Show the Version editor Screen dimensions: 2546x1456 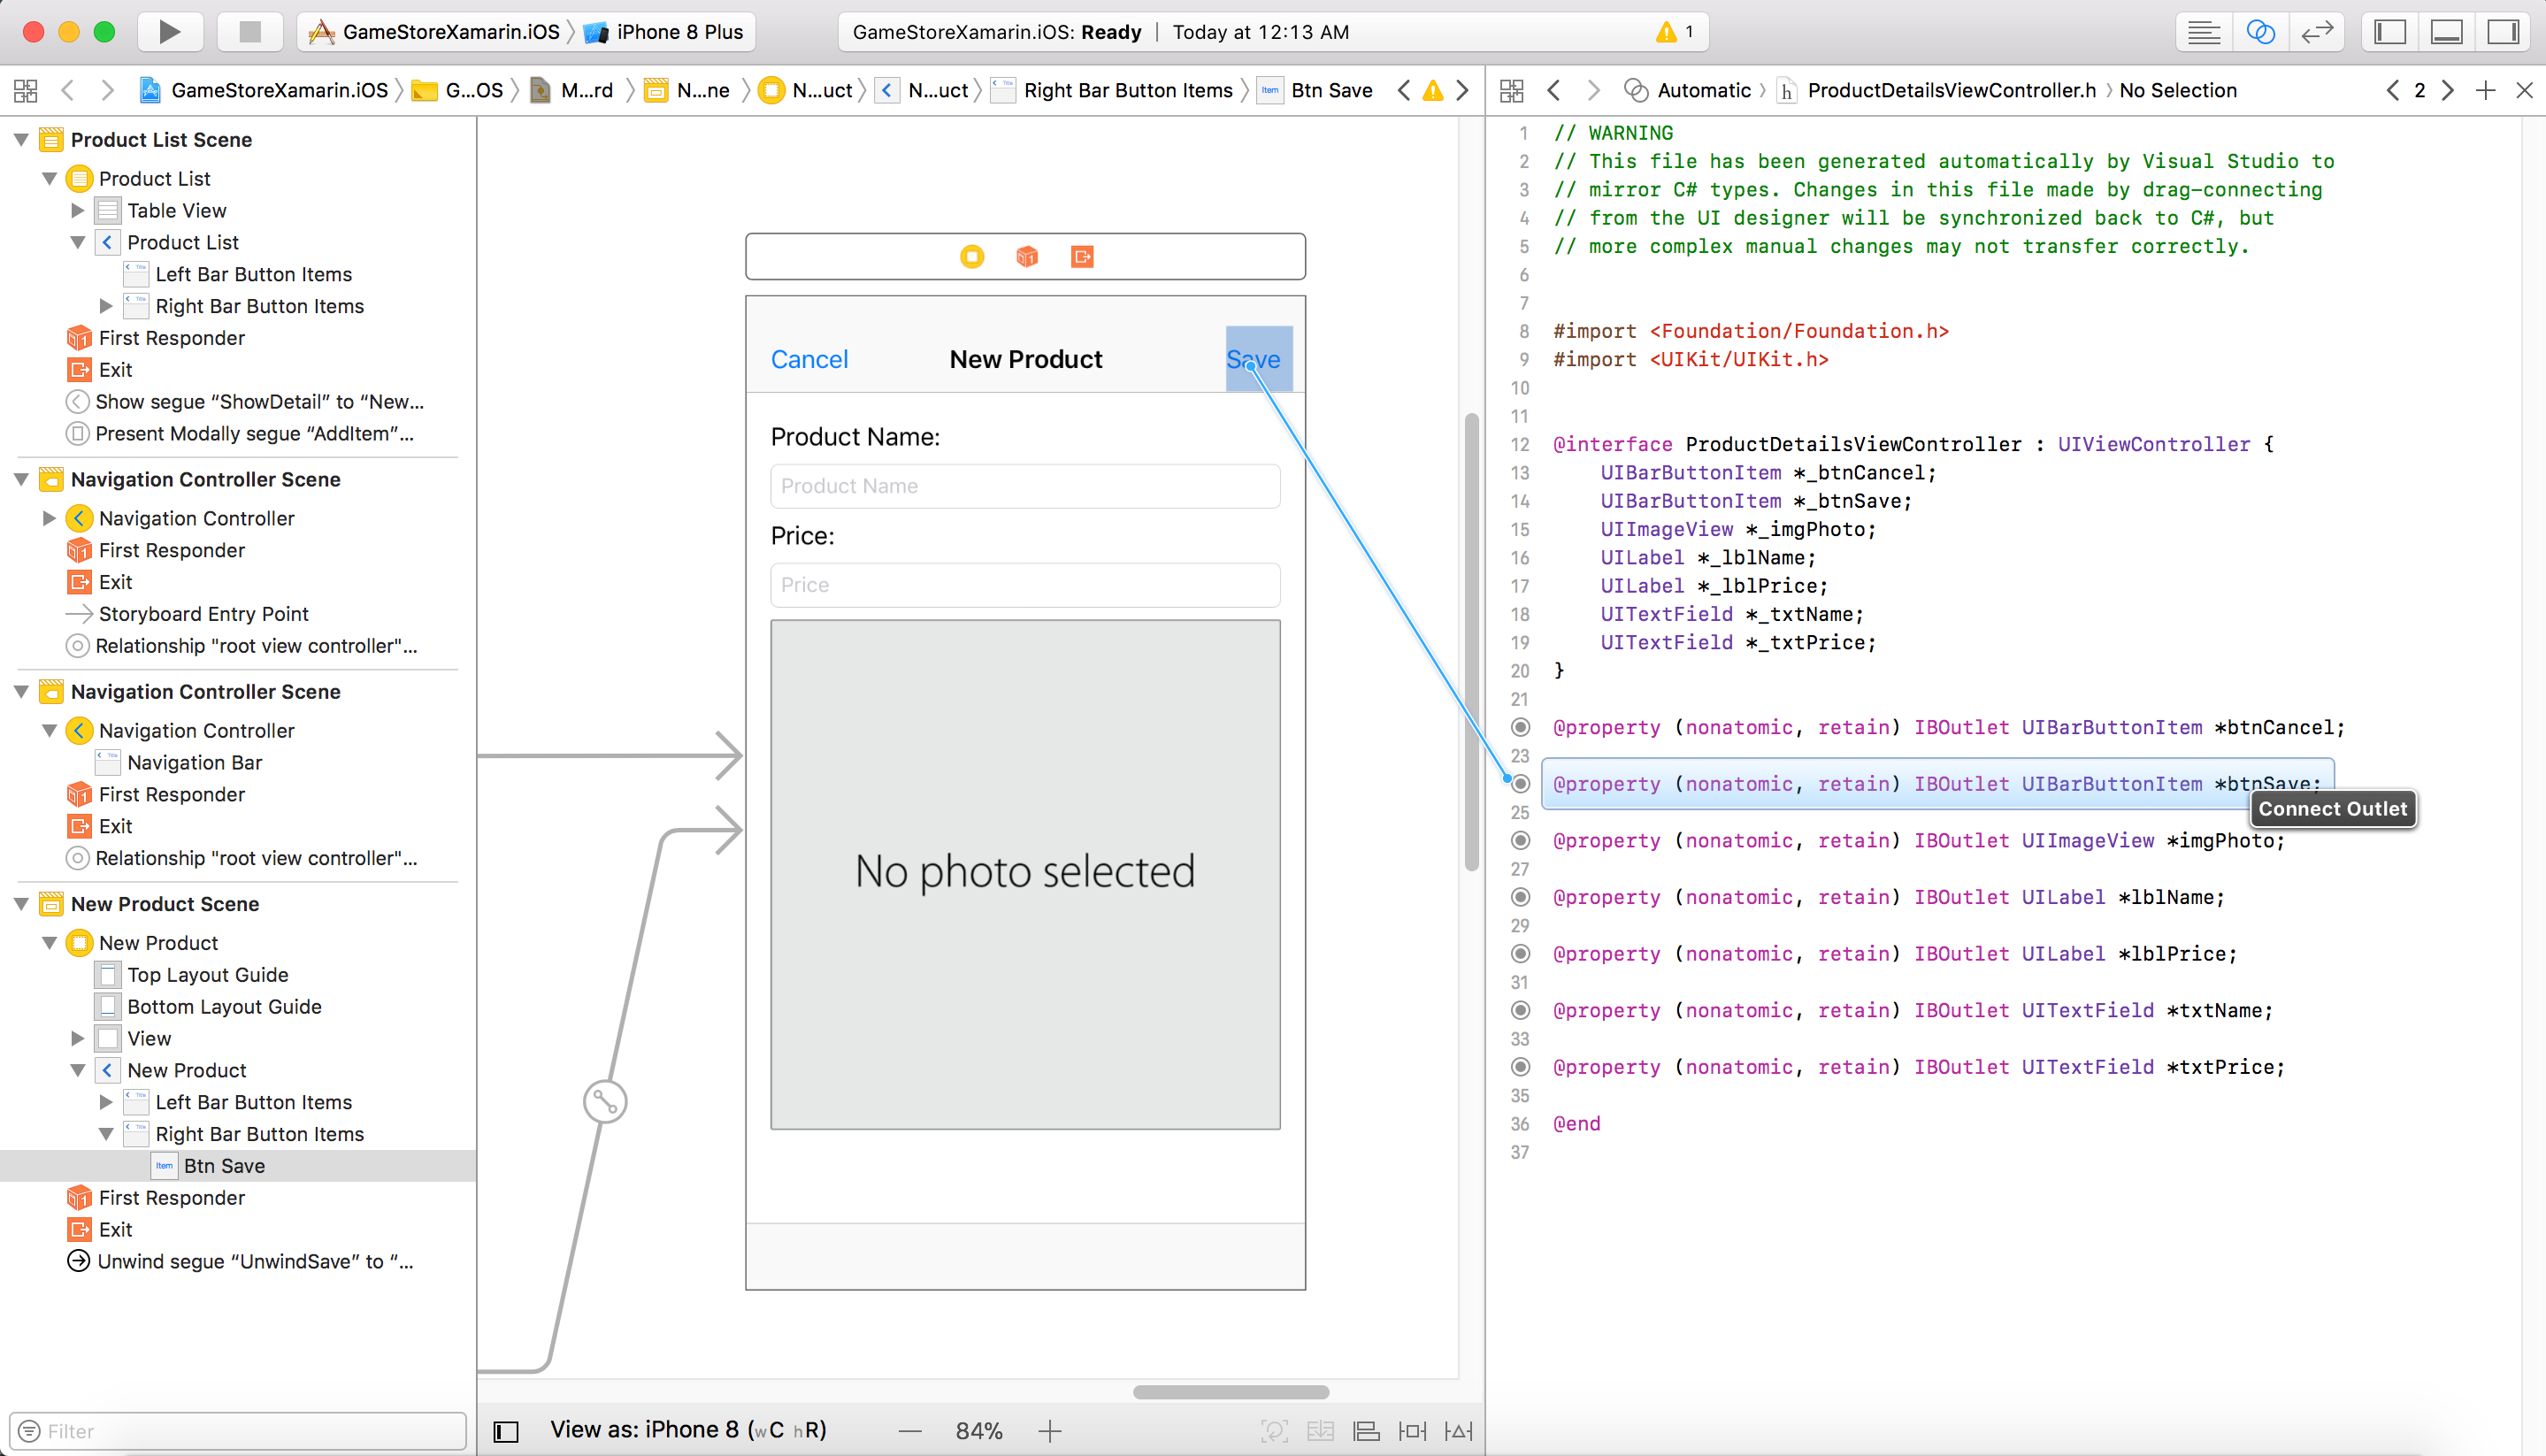2316,32
